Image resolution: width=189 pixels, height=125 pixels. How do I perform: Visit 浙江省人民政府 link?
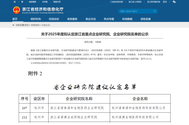[x=135, y=2]
